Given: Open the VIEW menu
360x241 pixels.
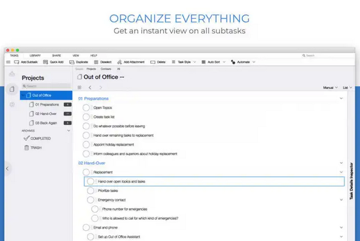Looking at the screenshot, I should tap(76, 55).
